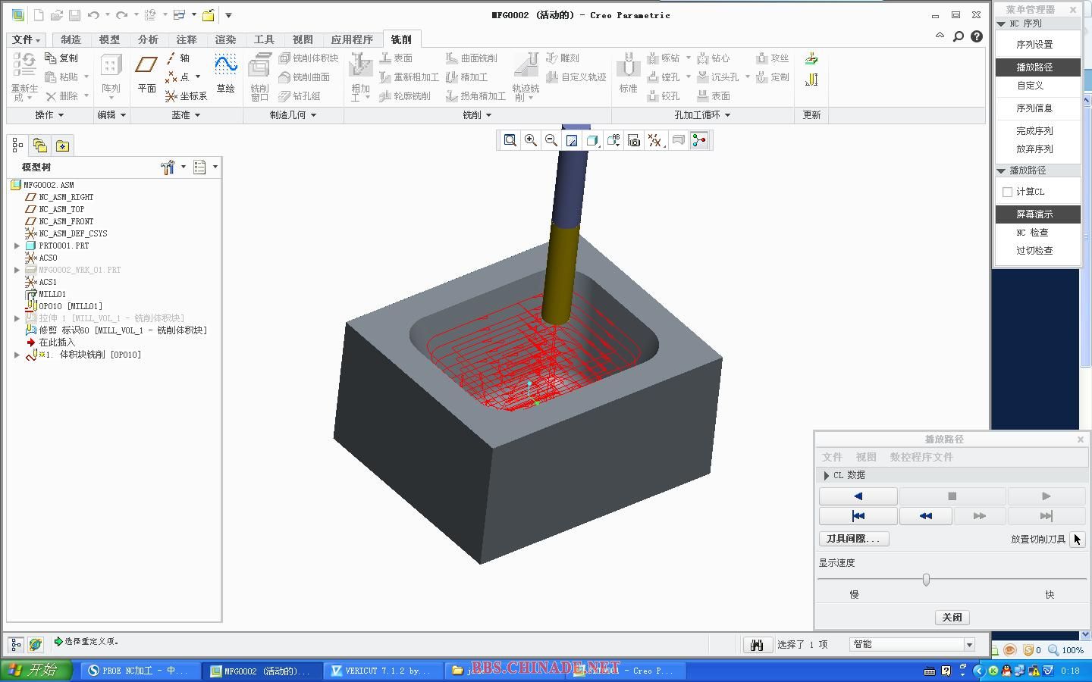Click the Redo icon in quick access

(x=121, y=15)
